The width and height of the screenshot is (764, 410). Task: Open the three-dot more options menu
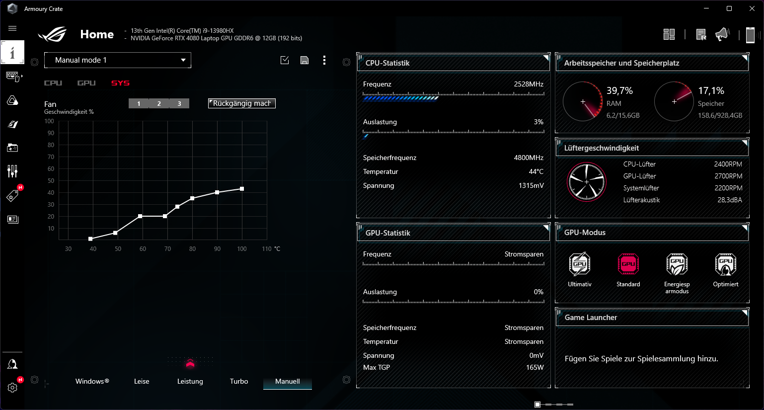[x=324, y=60]
